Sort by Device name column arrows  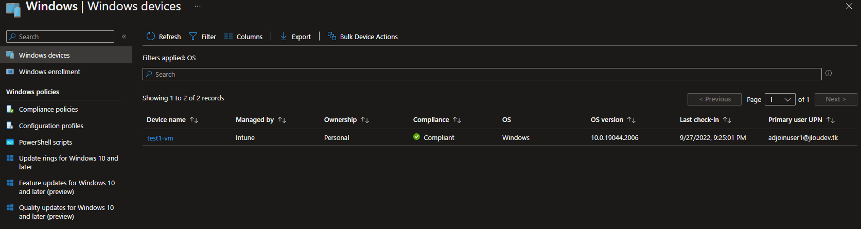[x=194, y=120]
